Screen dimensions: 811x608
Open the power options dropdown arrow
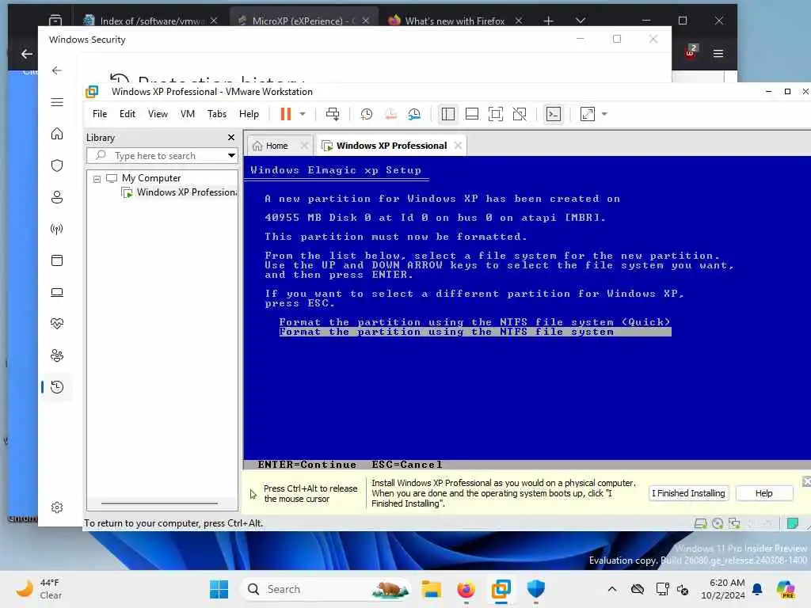coord(303,114)
